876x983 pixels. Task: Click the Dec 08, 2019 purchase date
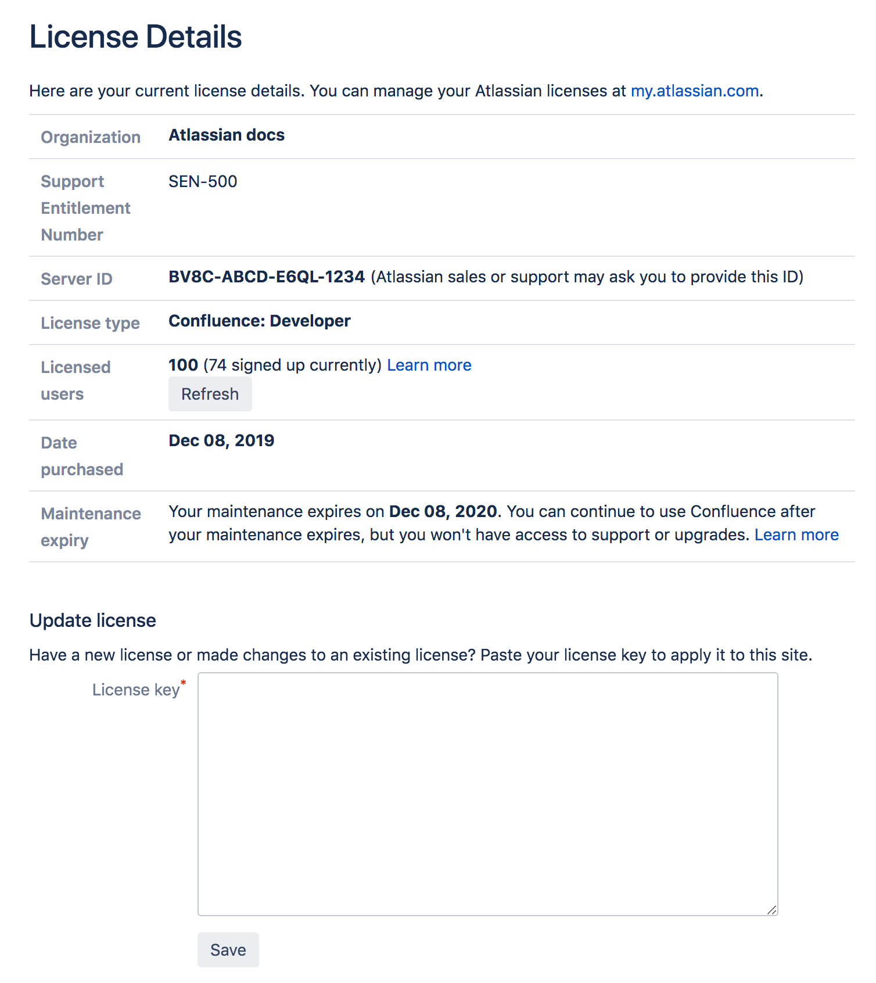[221, 440]
